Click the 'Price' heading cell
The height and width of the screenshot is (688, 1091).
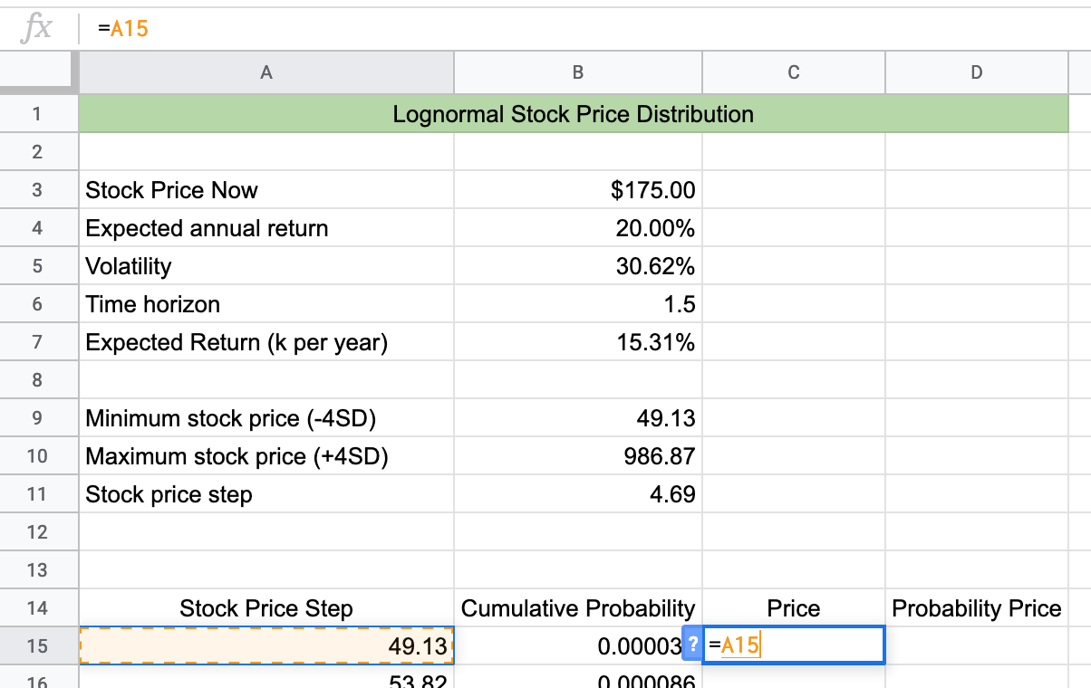point(794,608)
